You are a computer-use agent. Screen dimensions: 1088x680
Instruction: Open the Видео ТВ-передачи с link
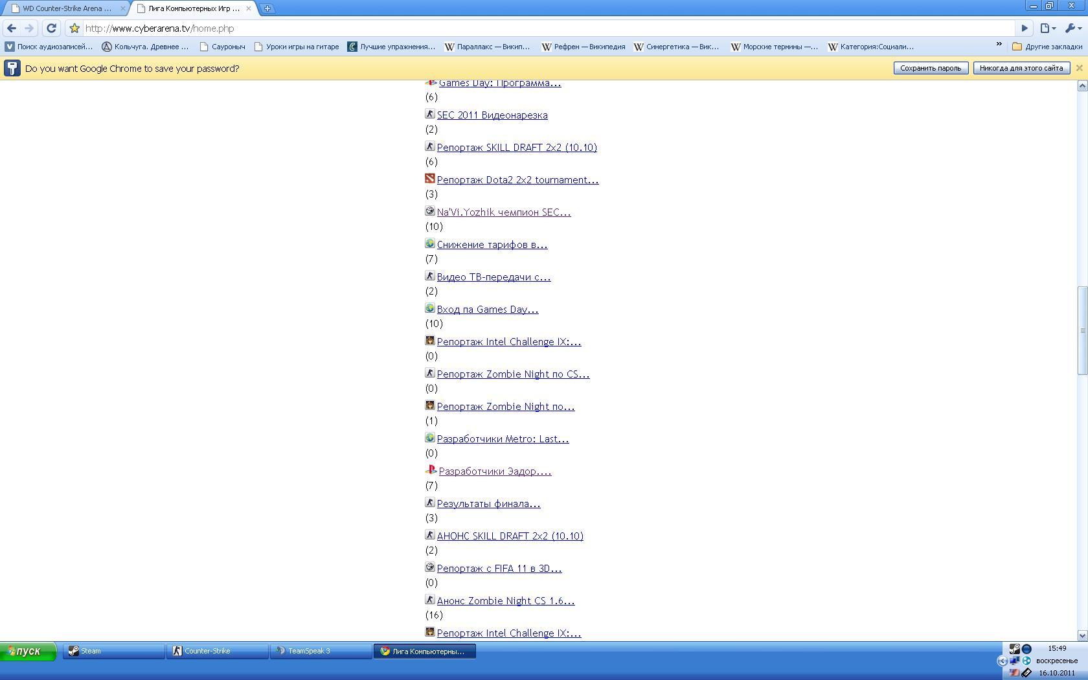pos(493,277)
